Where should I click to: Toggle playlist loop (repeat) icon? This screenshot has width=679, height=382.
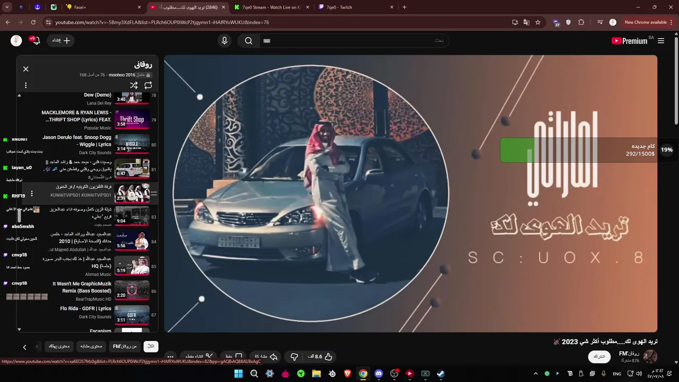pos(148,85)
